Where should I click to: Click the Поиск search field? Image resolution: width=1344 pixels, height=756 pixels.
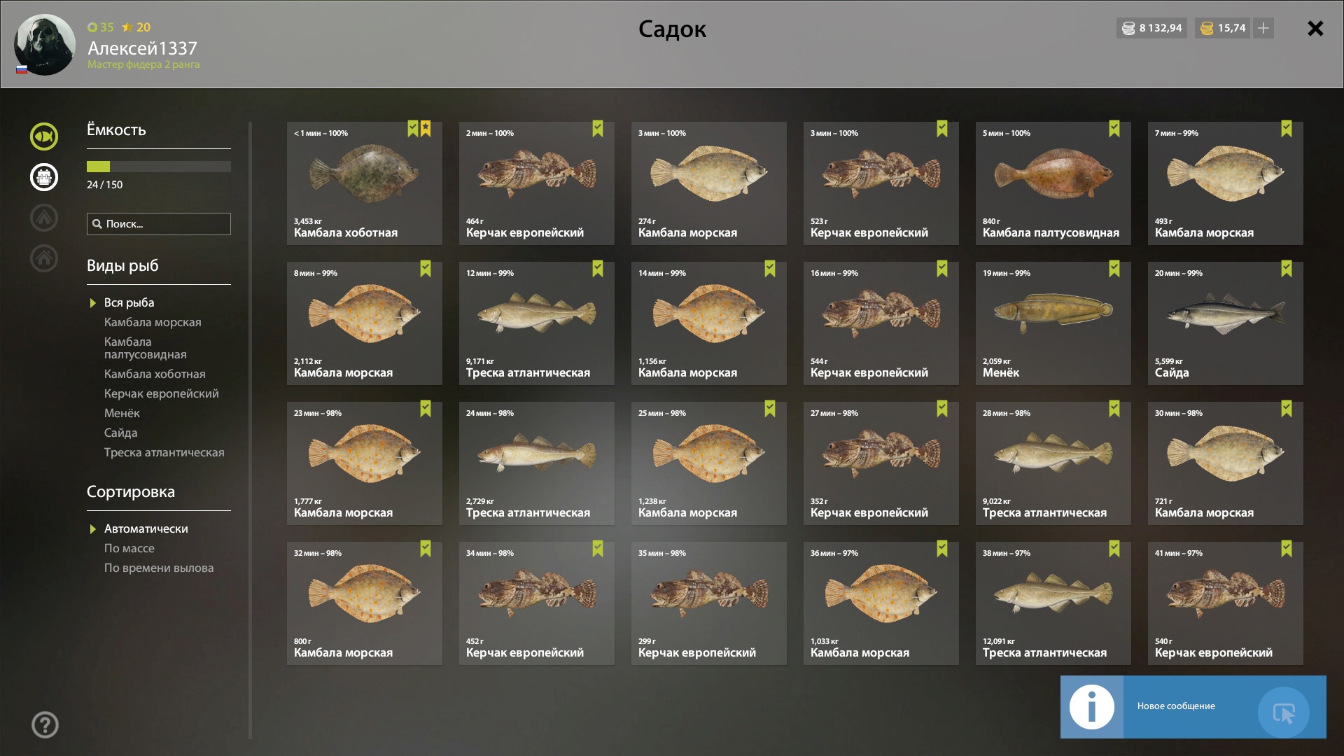159,224
